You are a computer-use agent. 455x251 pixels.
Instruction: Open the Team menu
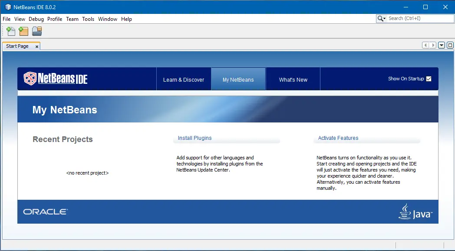(72, 19)
